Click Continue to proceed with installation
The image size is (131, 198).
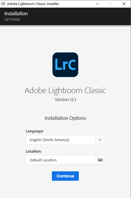pos(65,176)
